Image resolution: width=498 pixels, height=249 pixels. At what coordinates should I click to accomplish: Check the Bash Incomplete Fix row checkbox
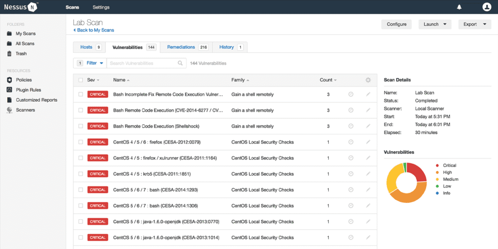81,94
